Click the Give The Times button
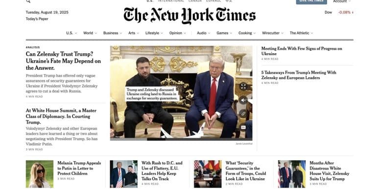Image resolution: width=376 pixels, height=189 pixels. point(311,1)
